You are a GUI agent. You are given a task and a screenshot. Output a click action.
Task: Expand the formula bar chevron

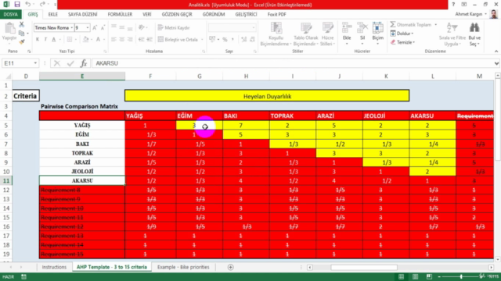click(496, 63)
